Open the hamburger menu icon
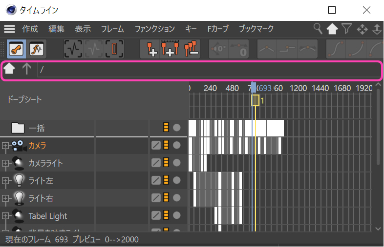The width and height of the screenshot is (384, 247). 10,29
